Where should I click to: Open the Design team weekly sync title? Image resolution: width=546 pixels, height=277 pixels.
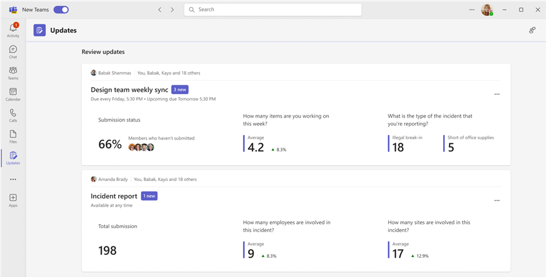click(x=130, y=90)
